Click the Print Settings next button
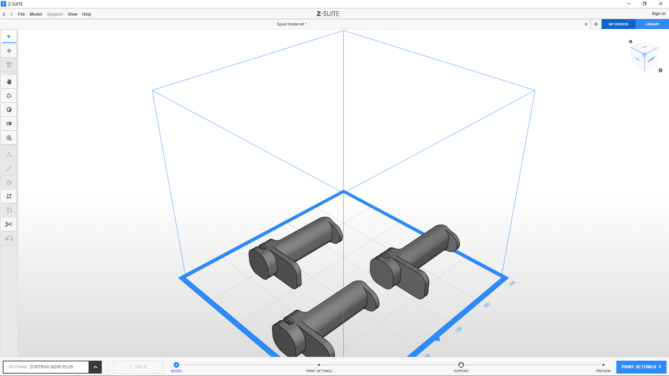 [x=641, y=367]
